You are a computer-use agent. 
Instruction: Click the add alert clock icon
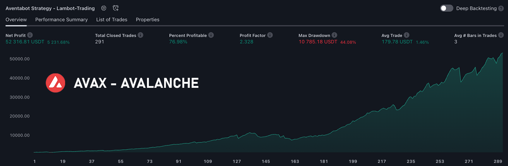pyautogui.click(x=116, y=8)
